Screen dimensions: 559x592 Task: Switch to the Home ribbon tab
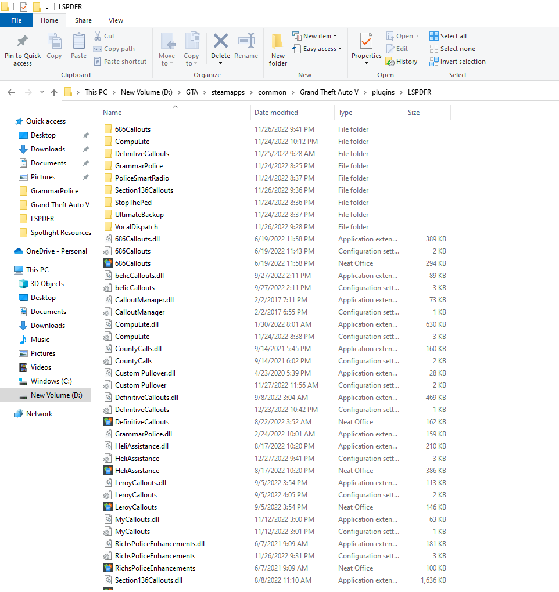click(x=49, y=20)
